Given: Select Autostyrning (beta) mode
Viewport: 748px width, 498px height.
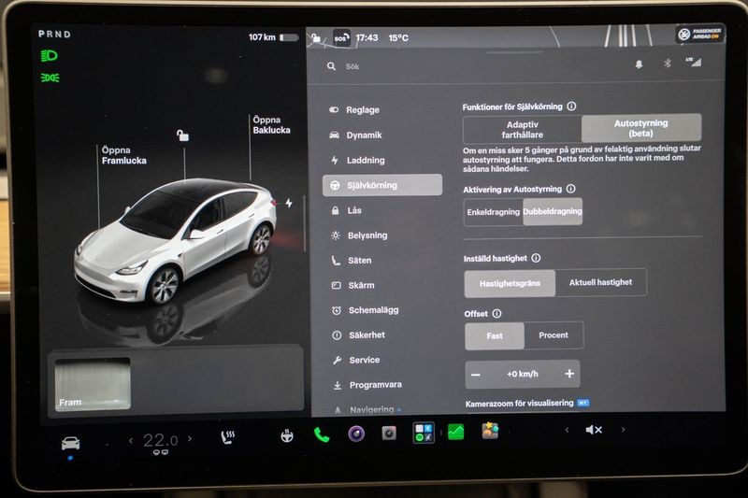Looking at the screenshot, I should coord(641,128).
